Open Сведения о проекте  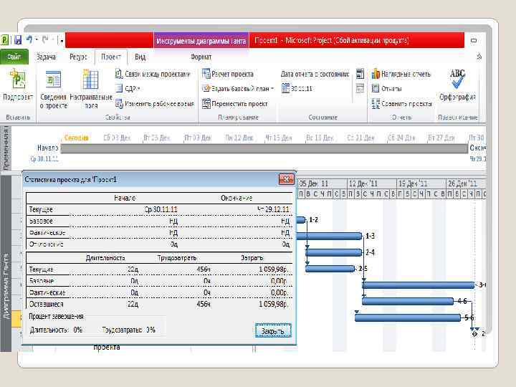pos(53,90)
